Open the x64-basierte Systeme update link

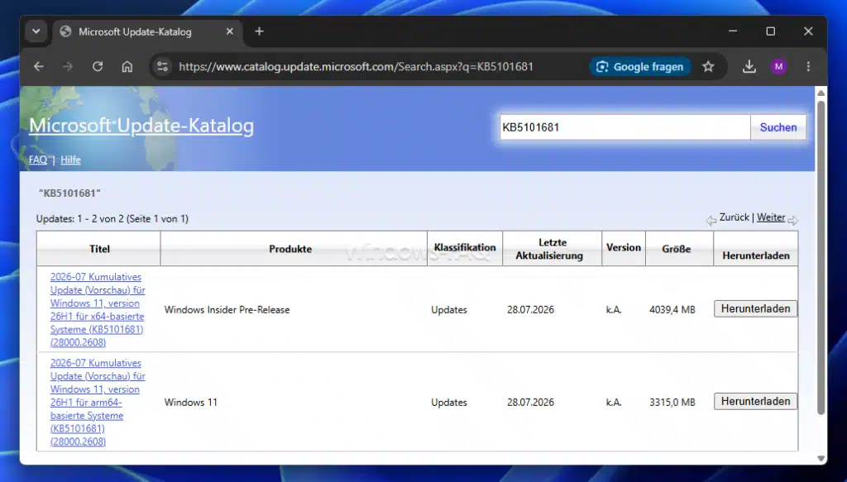98,309
